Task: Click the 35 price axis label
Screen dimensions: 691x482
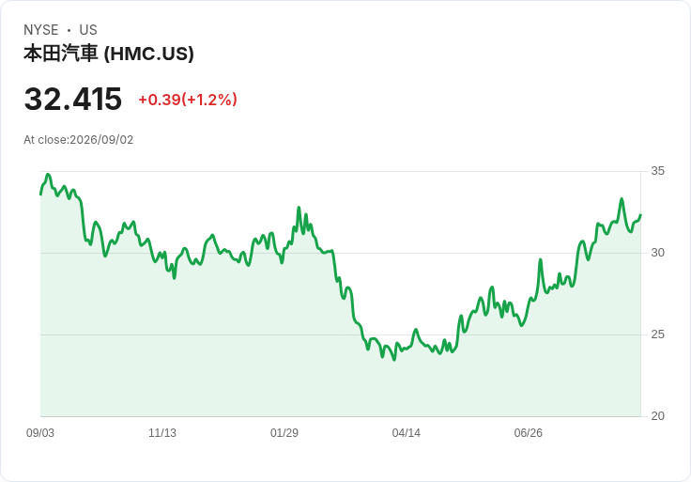Action: point(657,171)
